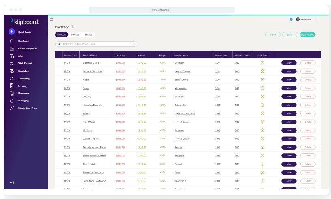View the Electrical Cable product row
The image size is (331, 199).
click(x=289, y=63)
